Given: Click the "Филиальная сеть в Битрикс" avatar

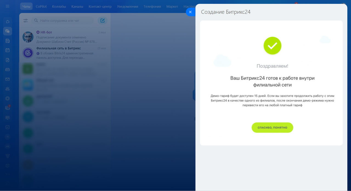Looking at the screenshot, I should click(x=28, y=53).
